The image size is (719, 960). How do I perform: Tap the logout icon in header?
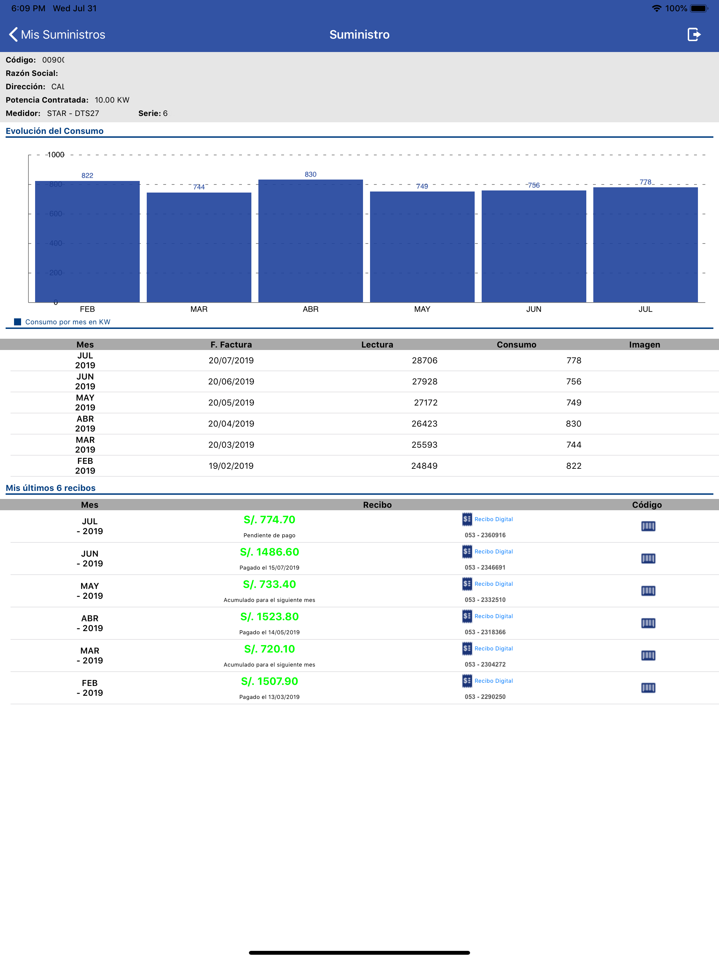pos(694,34)
